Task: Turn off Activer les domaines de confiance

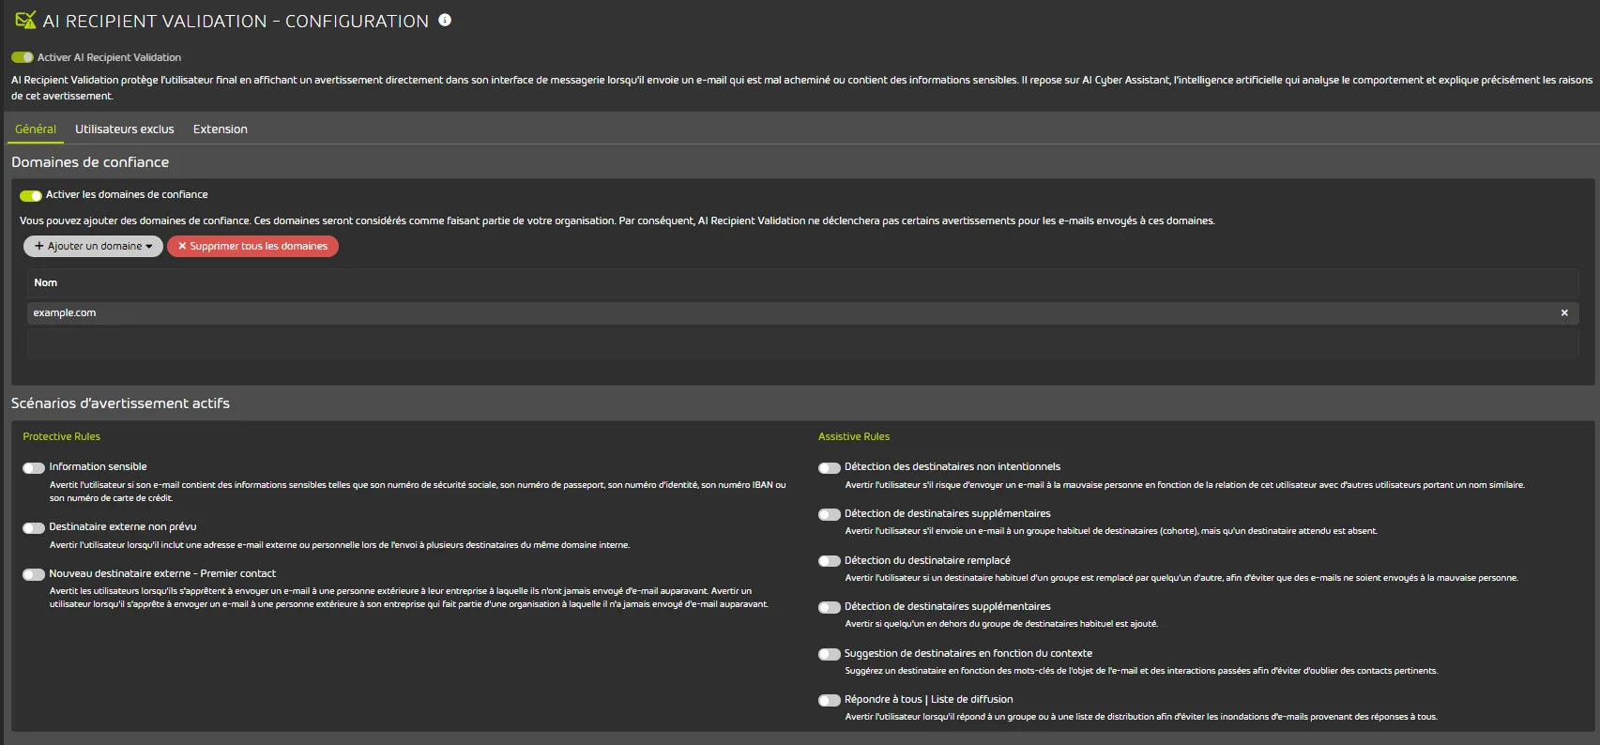Action: tap(31, 195)
